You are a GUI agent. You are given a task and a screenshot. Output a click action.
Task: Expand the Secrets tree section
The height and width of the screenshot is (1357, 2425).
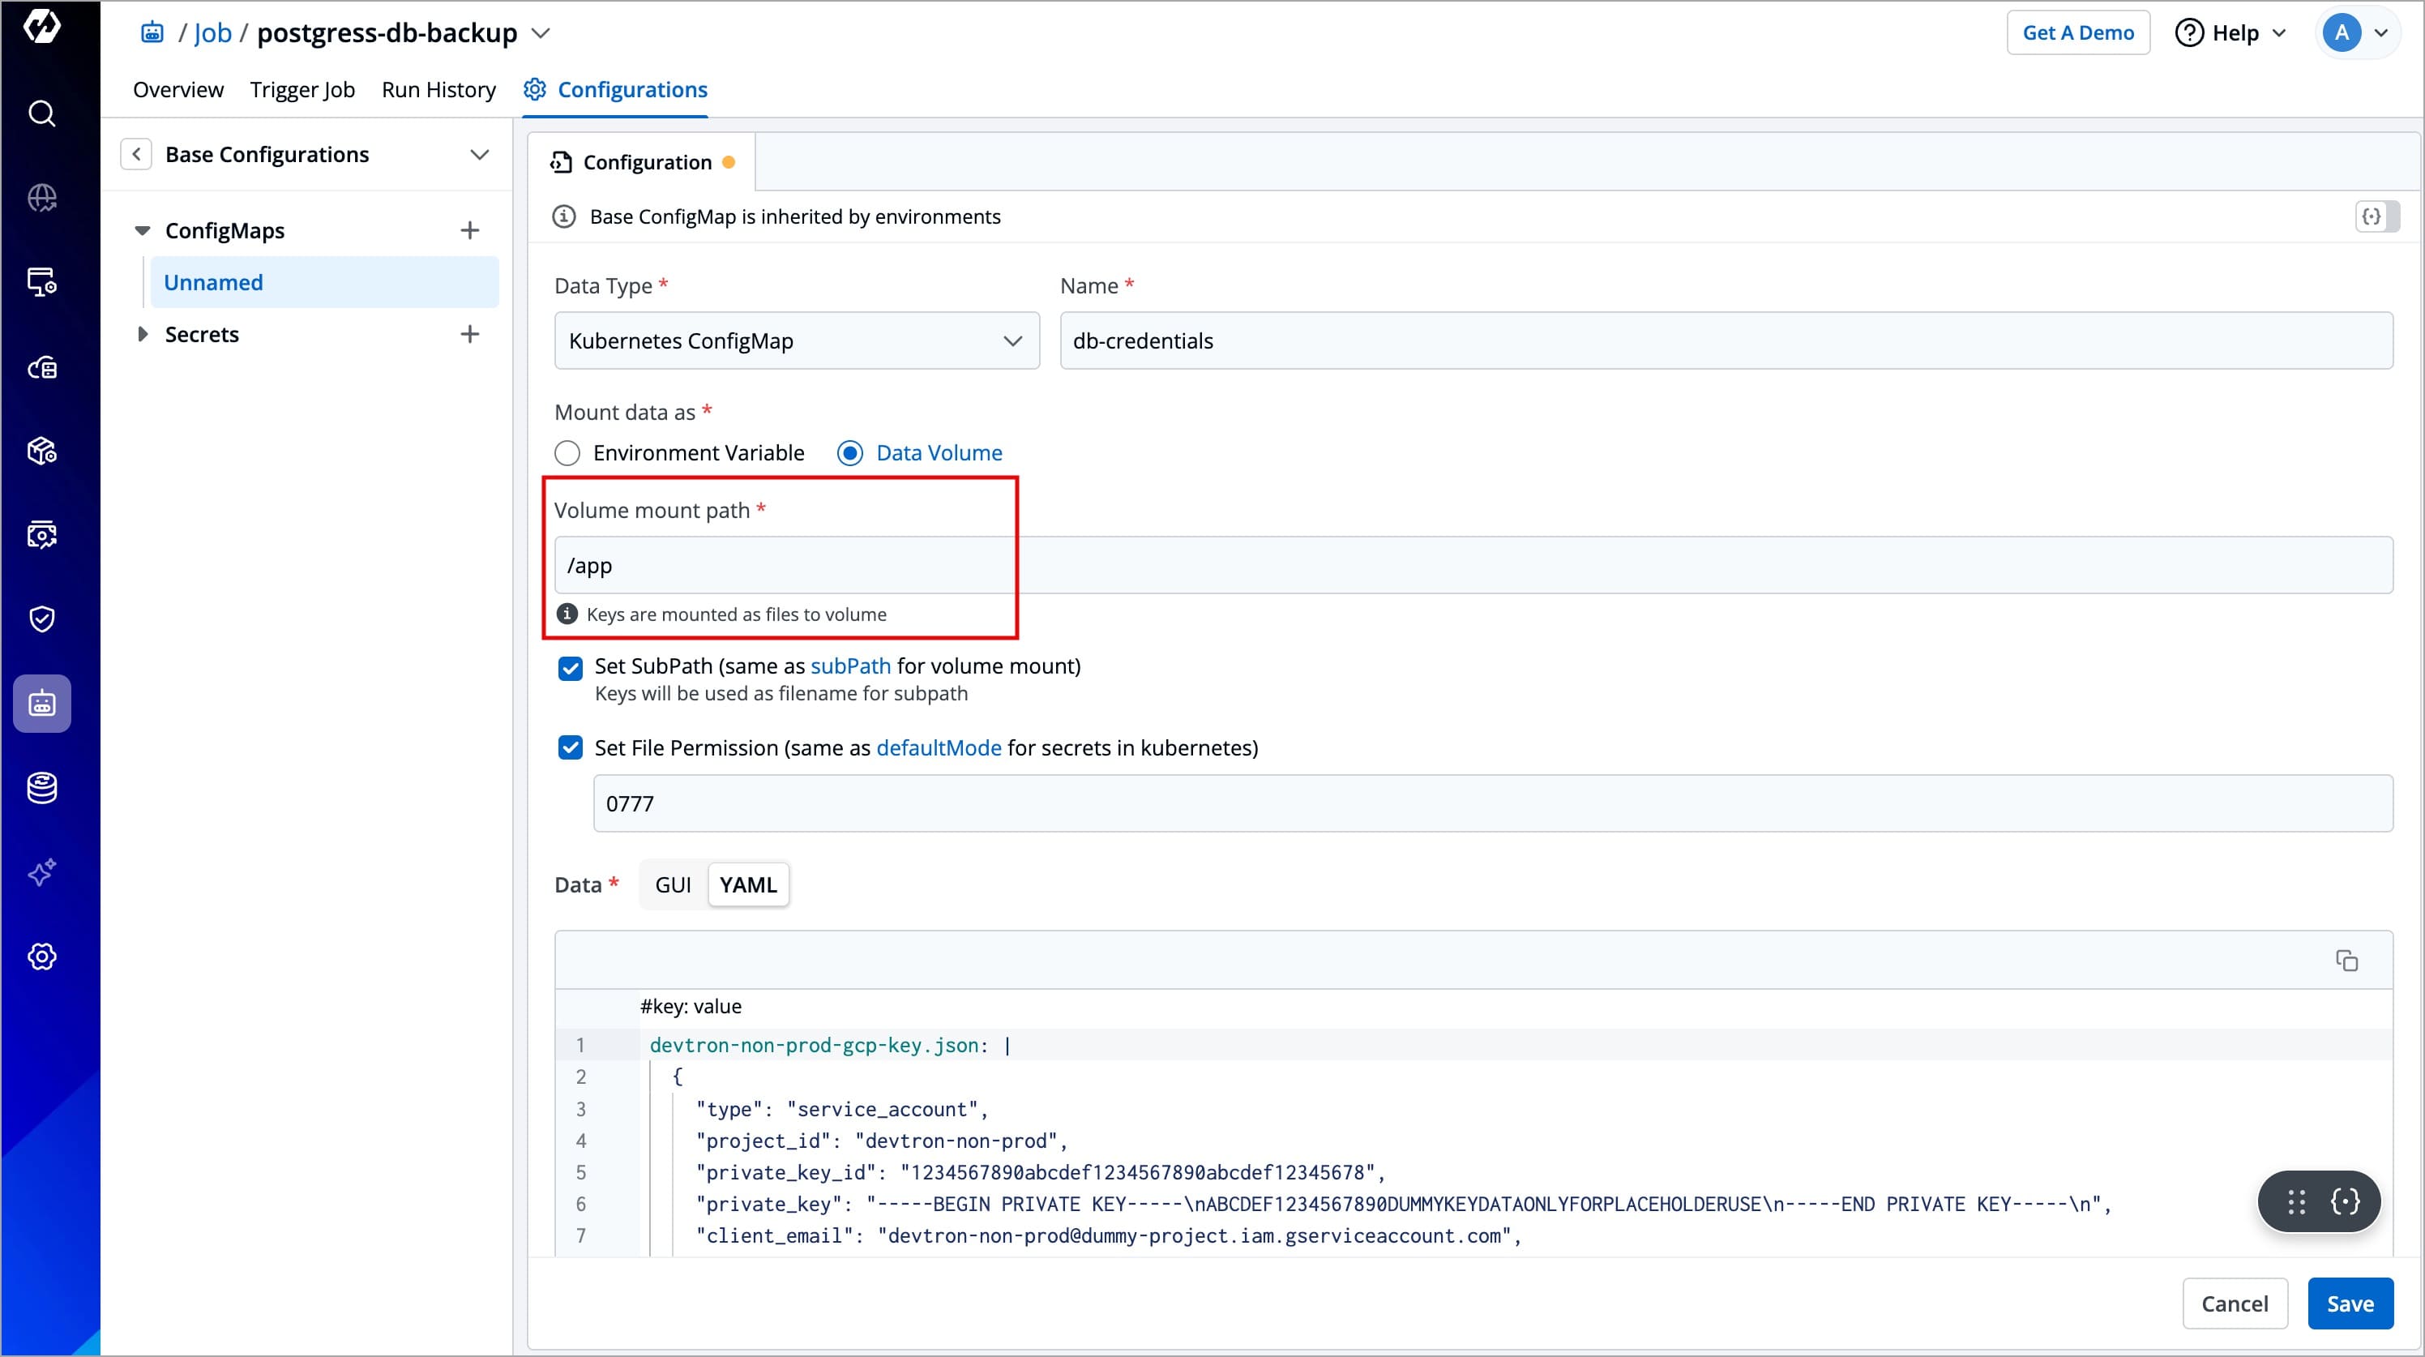pos(142,334)
